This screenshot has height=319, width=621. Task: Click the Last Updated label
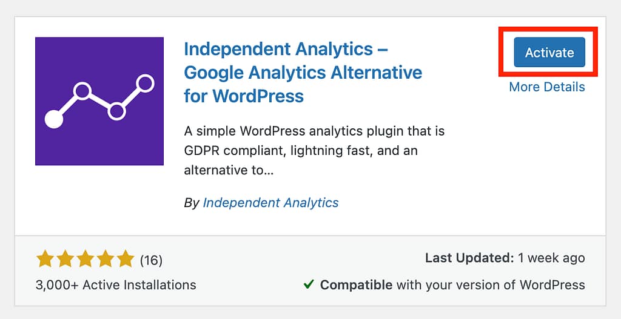click(469, 258)
